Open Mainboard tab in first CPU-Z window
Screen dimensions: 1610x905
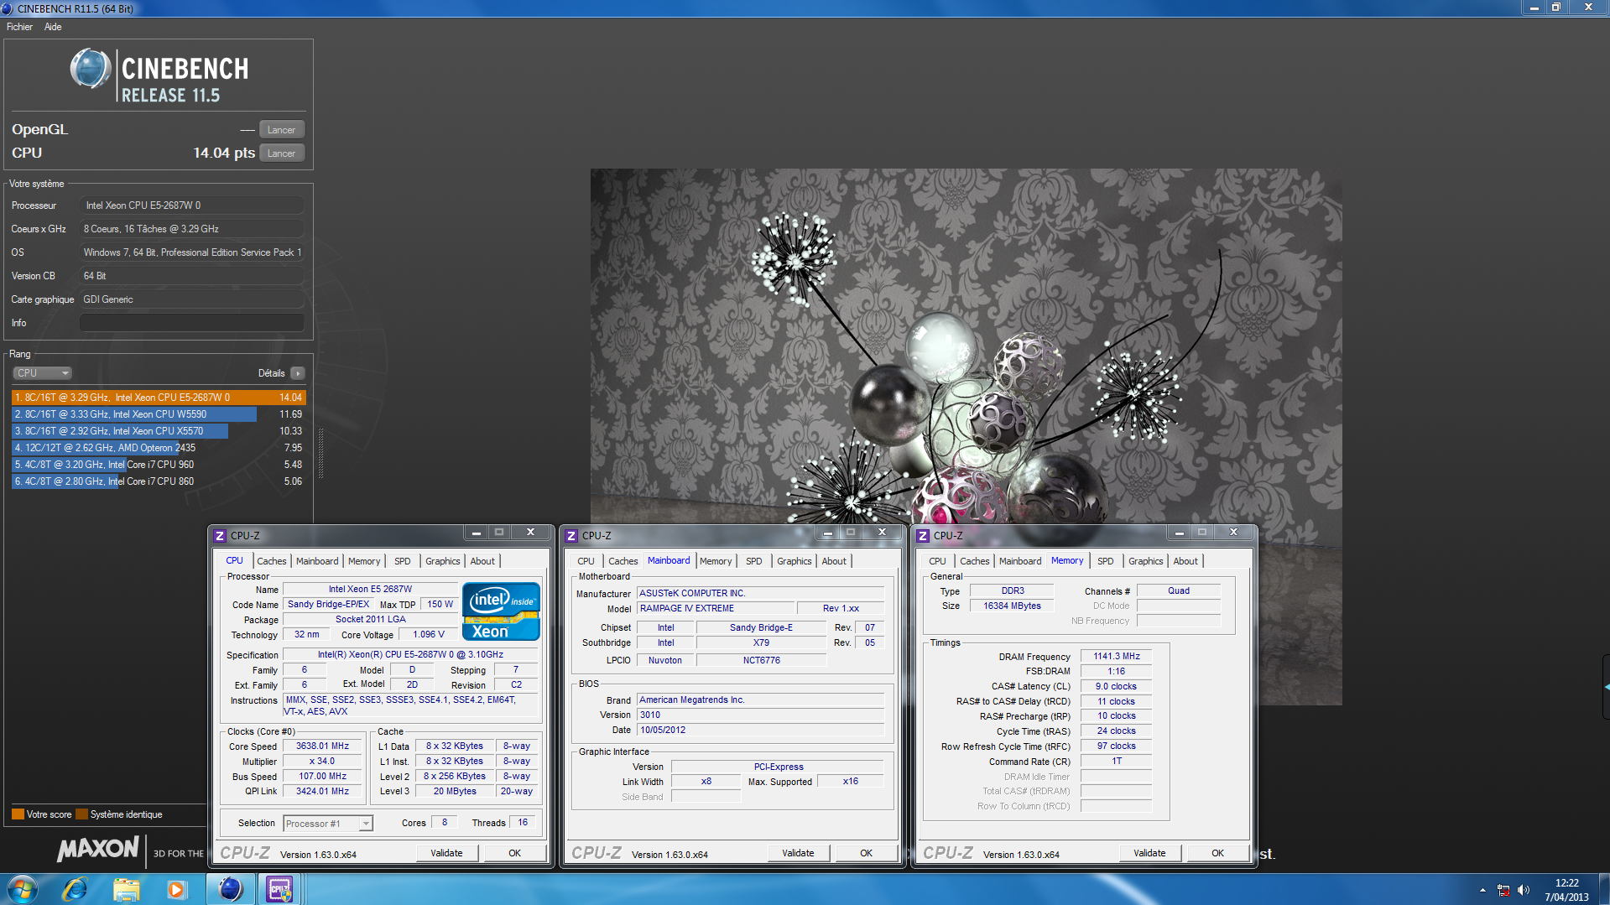317,561
